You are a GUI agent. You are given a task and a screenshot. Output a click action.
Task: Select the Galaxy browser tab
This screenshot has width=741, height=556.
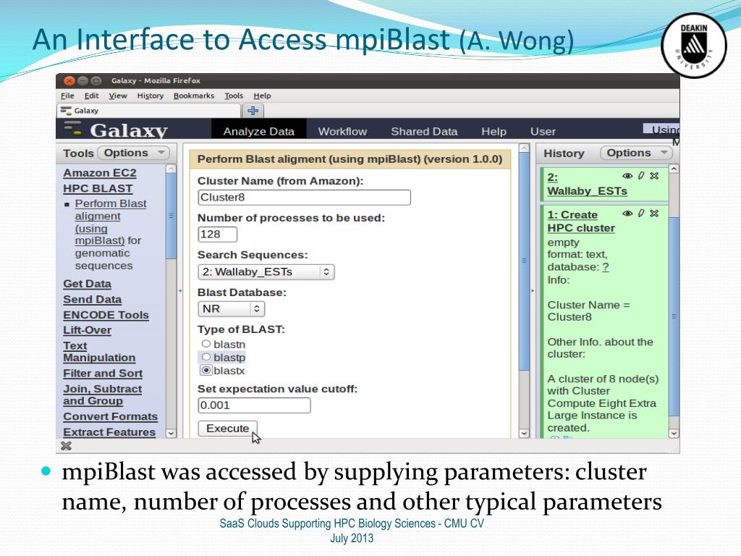[149, 111]
